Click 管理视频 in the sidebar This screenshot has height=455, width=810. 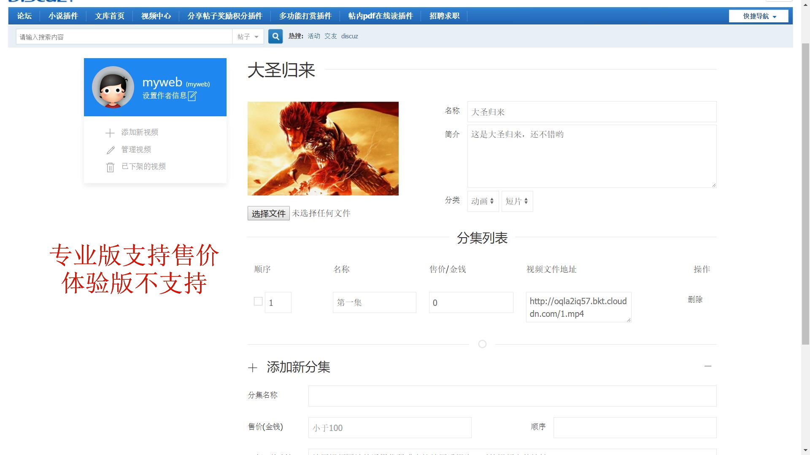tap(136, 150)
